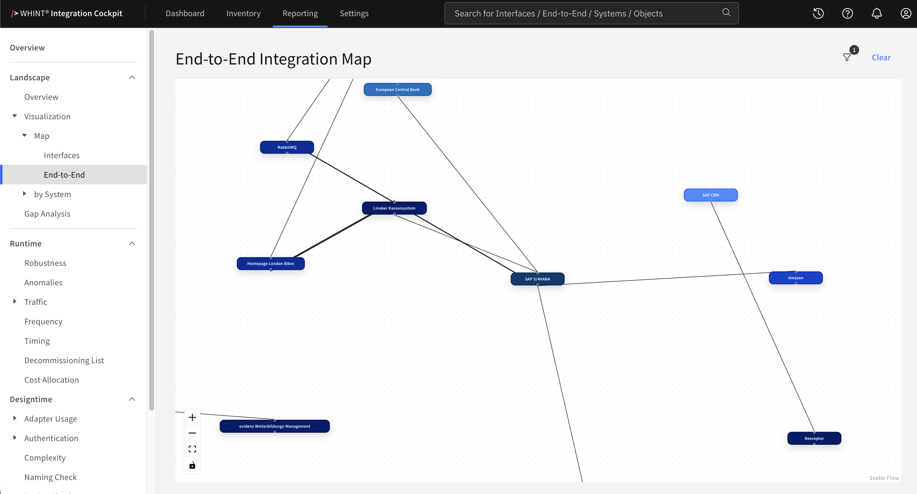Click the search magnifier icon

(x=726, y=13)
